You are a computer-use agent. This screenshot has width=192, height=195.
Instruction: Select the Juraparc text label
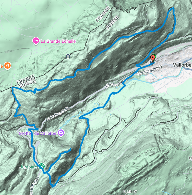pyautogui.click(x=28, y=167)
